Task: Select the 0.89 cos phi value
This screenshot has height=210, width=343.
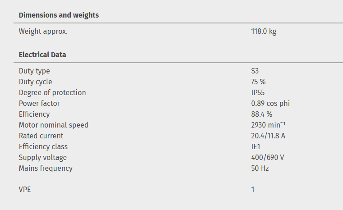Action: pos(270,104)
